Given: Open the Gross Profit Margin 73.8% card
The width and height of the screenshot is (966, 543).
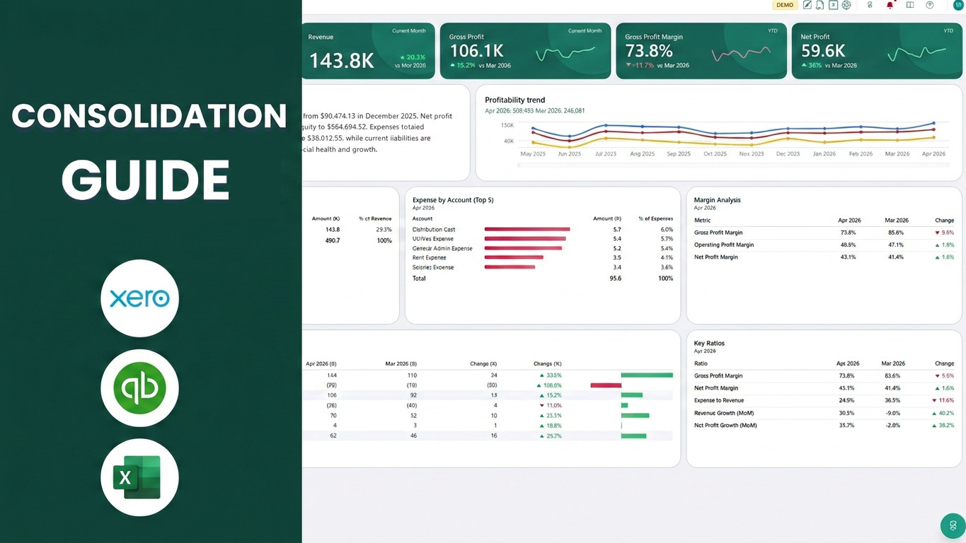Looking at the screenshot, I should 701,51.
